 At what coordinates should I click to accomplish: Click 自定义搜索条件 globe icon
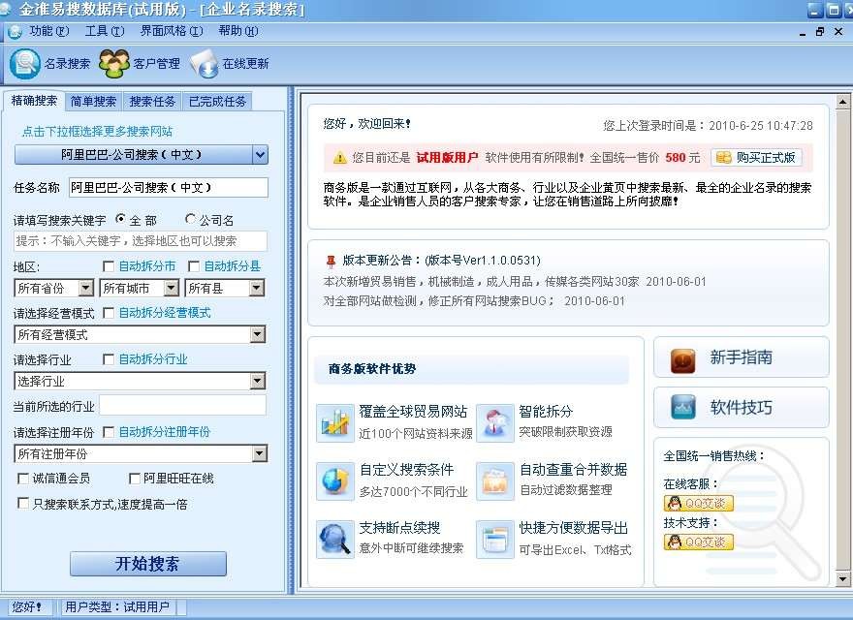tap(335, 480)
